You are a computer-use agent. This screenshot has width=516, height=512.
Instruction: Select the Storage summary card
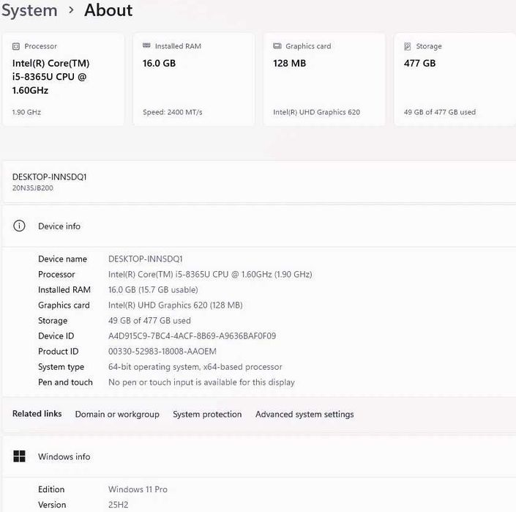[455, 79]
